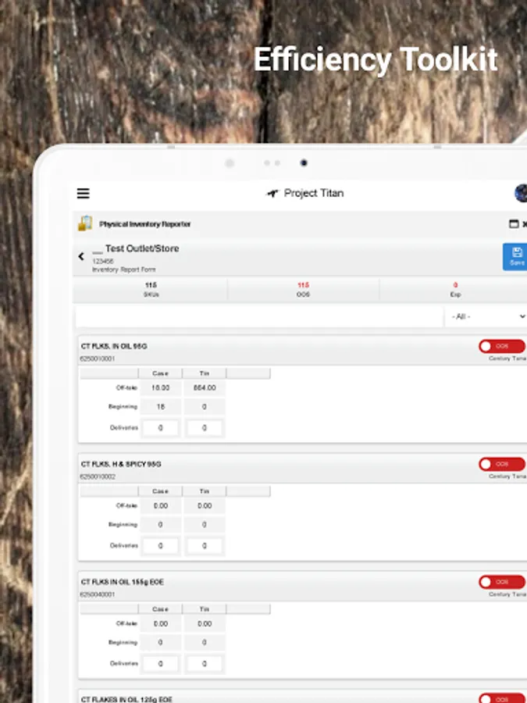Select the 115 SKUs summary tab
527x703 pixels.
coord(151,289)
